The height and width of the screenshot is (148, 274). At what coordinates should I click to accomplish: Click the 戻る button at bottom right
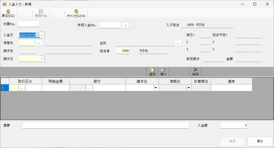click(x=260, y=141)
